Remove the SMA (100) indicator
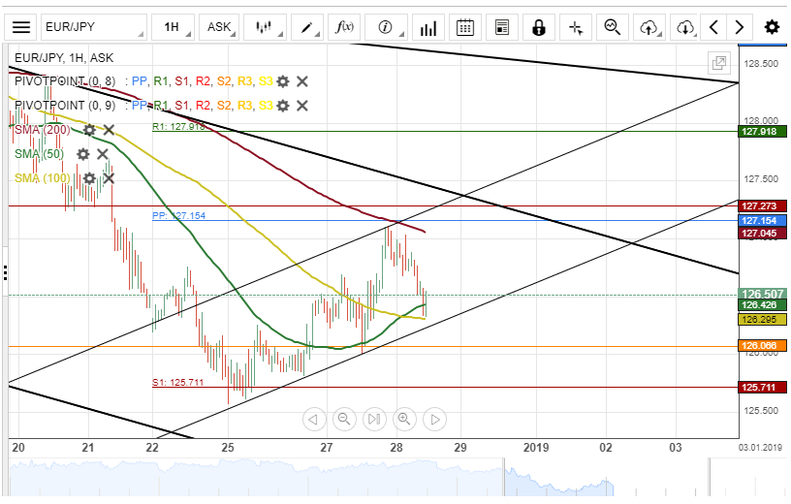The width and height of the screenshot is (791, 504). (x=109, y=178)
